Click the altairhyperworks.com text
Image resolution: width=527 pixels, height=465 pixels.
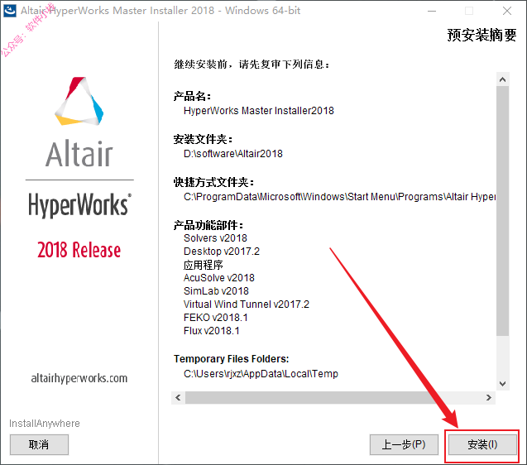tap(79, 378)
